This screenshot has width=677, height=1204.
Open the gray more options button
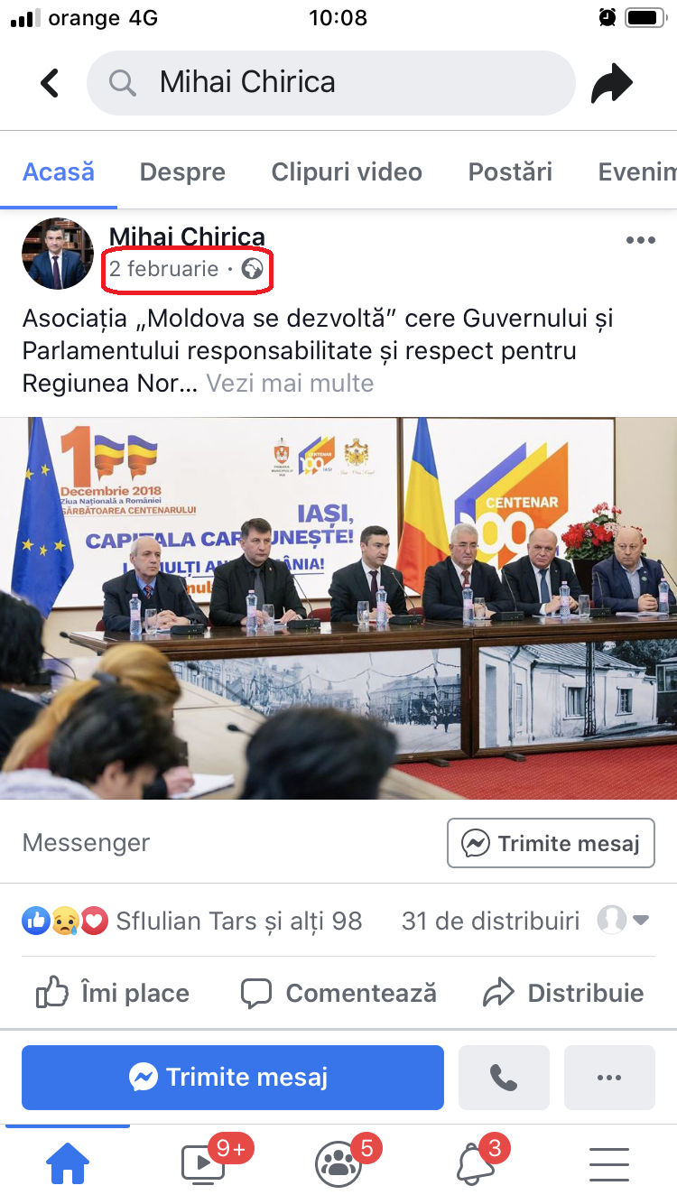point(609,1078)
